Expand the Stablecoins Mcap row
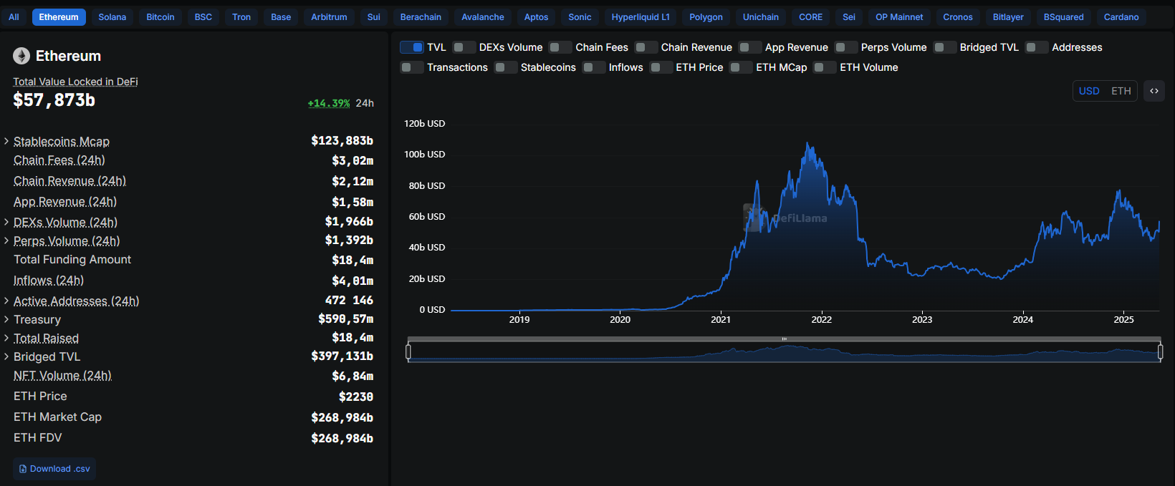The height and width of the screenshot is (486, 1175). click(6, 141)
